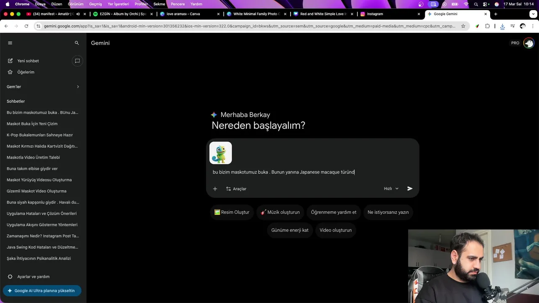Go back with the browser back arrow

click(x=6, y=26)
